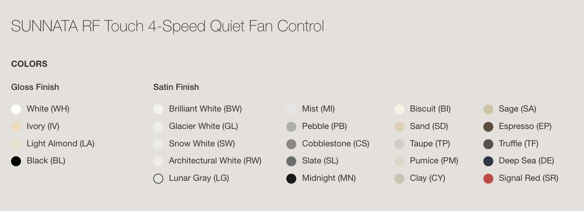Image resolution: width=584 pixels, height=211 pixels.
Task: Pick the Slate (SL) color swatch
Action: point(291,161)
